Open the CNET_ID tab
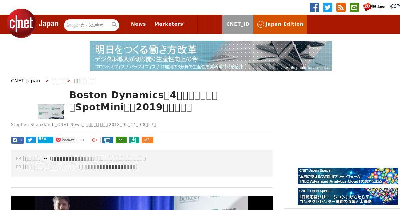 tap(238, 24)
